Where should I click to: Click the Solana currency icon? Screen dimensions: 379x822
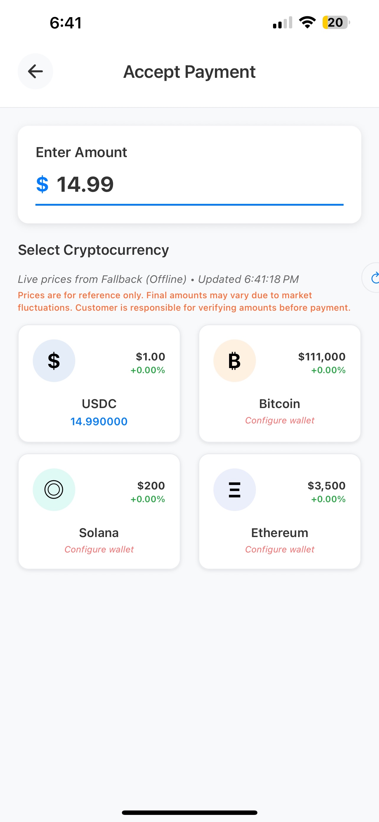[x=54, y=490]
